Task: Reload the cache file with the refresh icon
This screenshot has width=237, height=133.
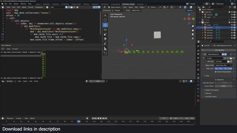Action: click(x=231, y=61)
